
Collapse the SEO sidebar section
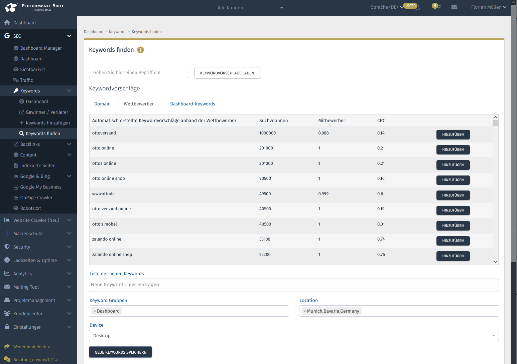69,36
